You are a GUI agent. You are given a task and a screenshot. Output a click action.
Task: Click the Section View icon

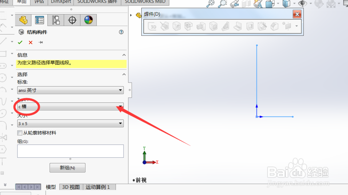[246, 3]
